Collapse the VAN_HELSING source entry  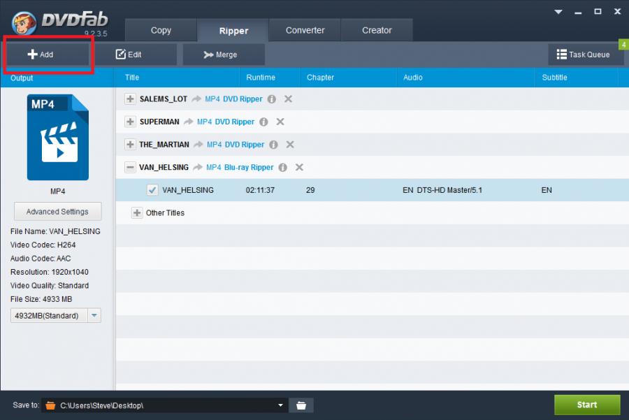point(130,168)
